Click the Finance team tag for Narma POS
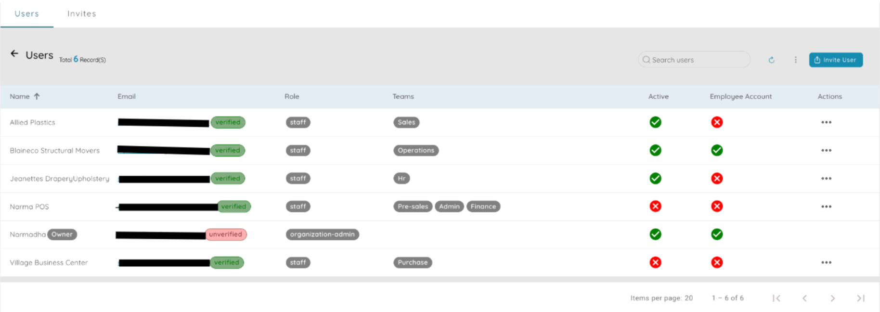880x312 pixels. pyautogui.click(x=483, y=207)
